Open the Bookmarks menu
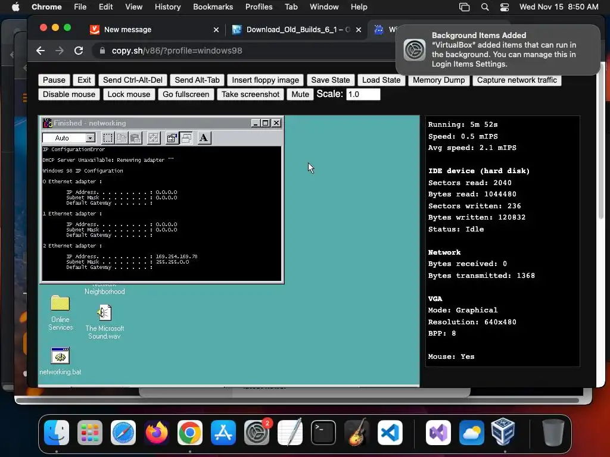Viewport: 610px width, 457px height. (x=213, y=7)
